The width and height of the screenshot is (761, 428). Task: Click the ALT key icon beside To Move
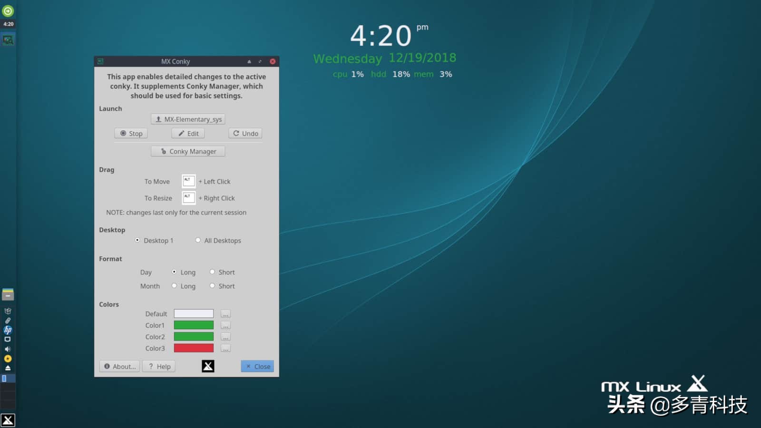(x=188, y=181)
